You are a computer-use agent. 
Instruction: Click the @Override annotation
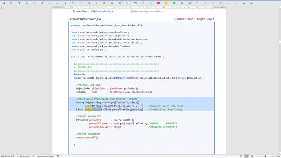point(79,74)
